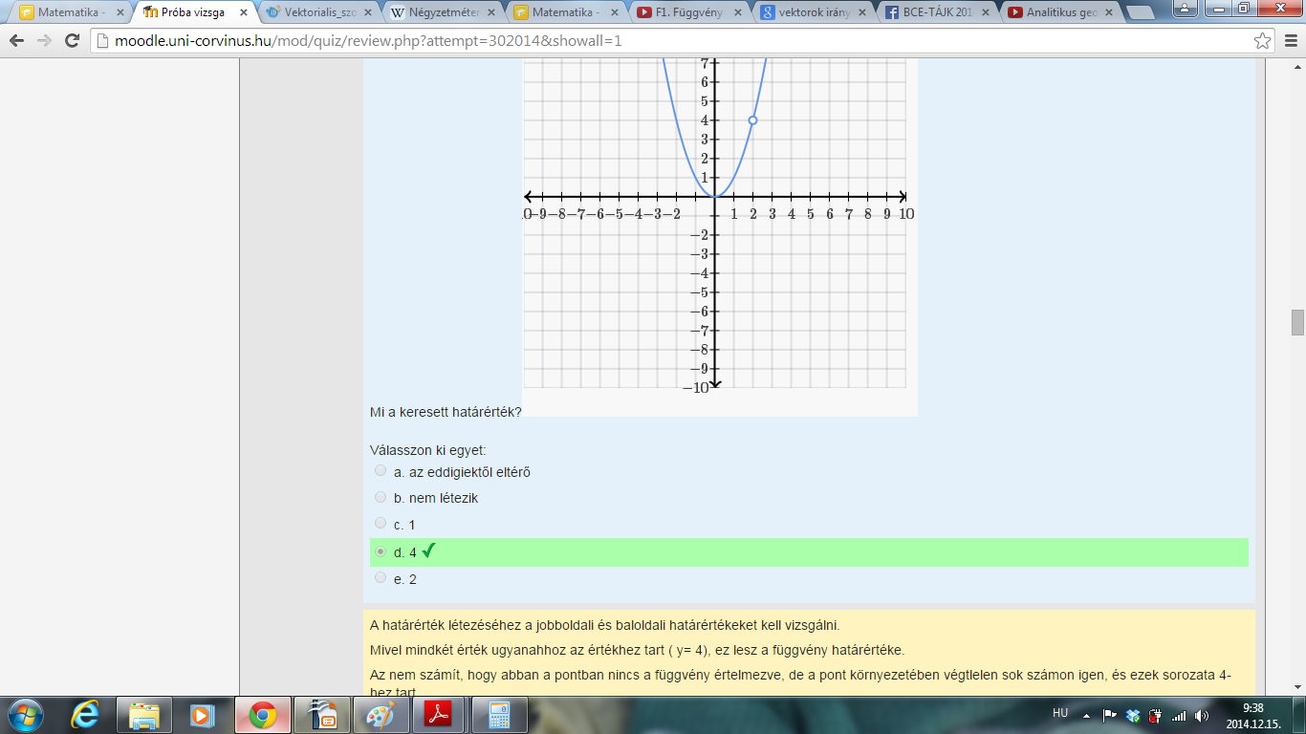Bookmark this page with the star icon

point(1263,41)
